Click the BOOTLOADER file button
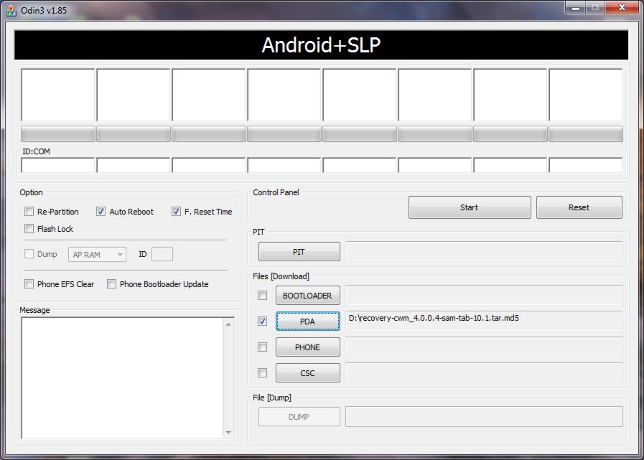Image resolution: width=644 pixels, height=460 pixels. (x=307, y=295)
